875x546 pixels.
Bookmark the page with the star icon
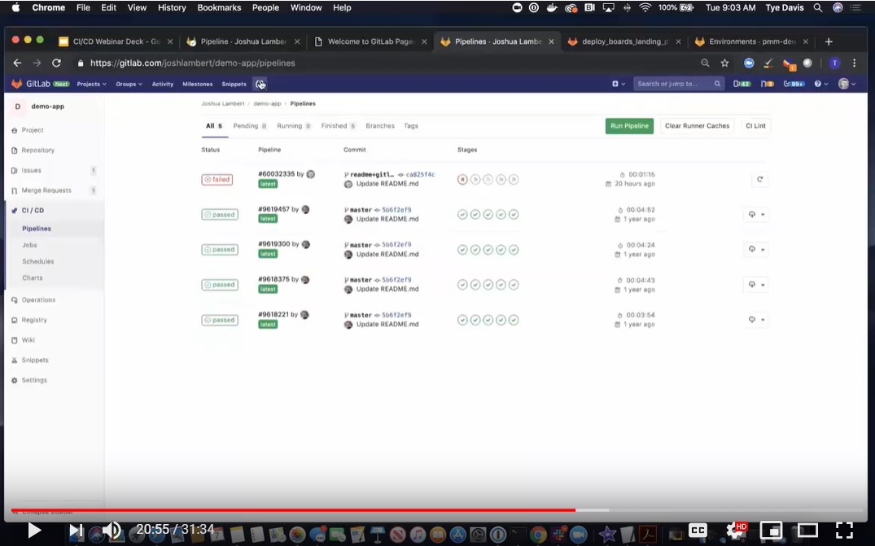tap(724, 63)
